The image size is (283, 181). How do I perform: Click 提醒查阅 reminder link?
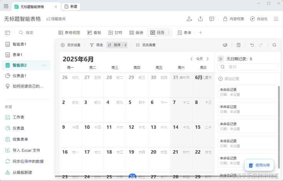click(x=56, y=19)
